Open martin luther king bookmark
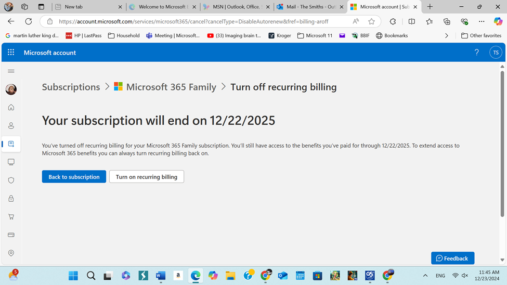Viewport: 507px width, 285px height. pos(32,35)
